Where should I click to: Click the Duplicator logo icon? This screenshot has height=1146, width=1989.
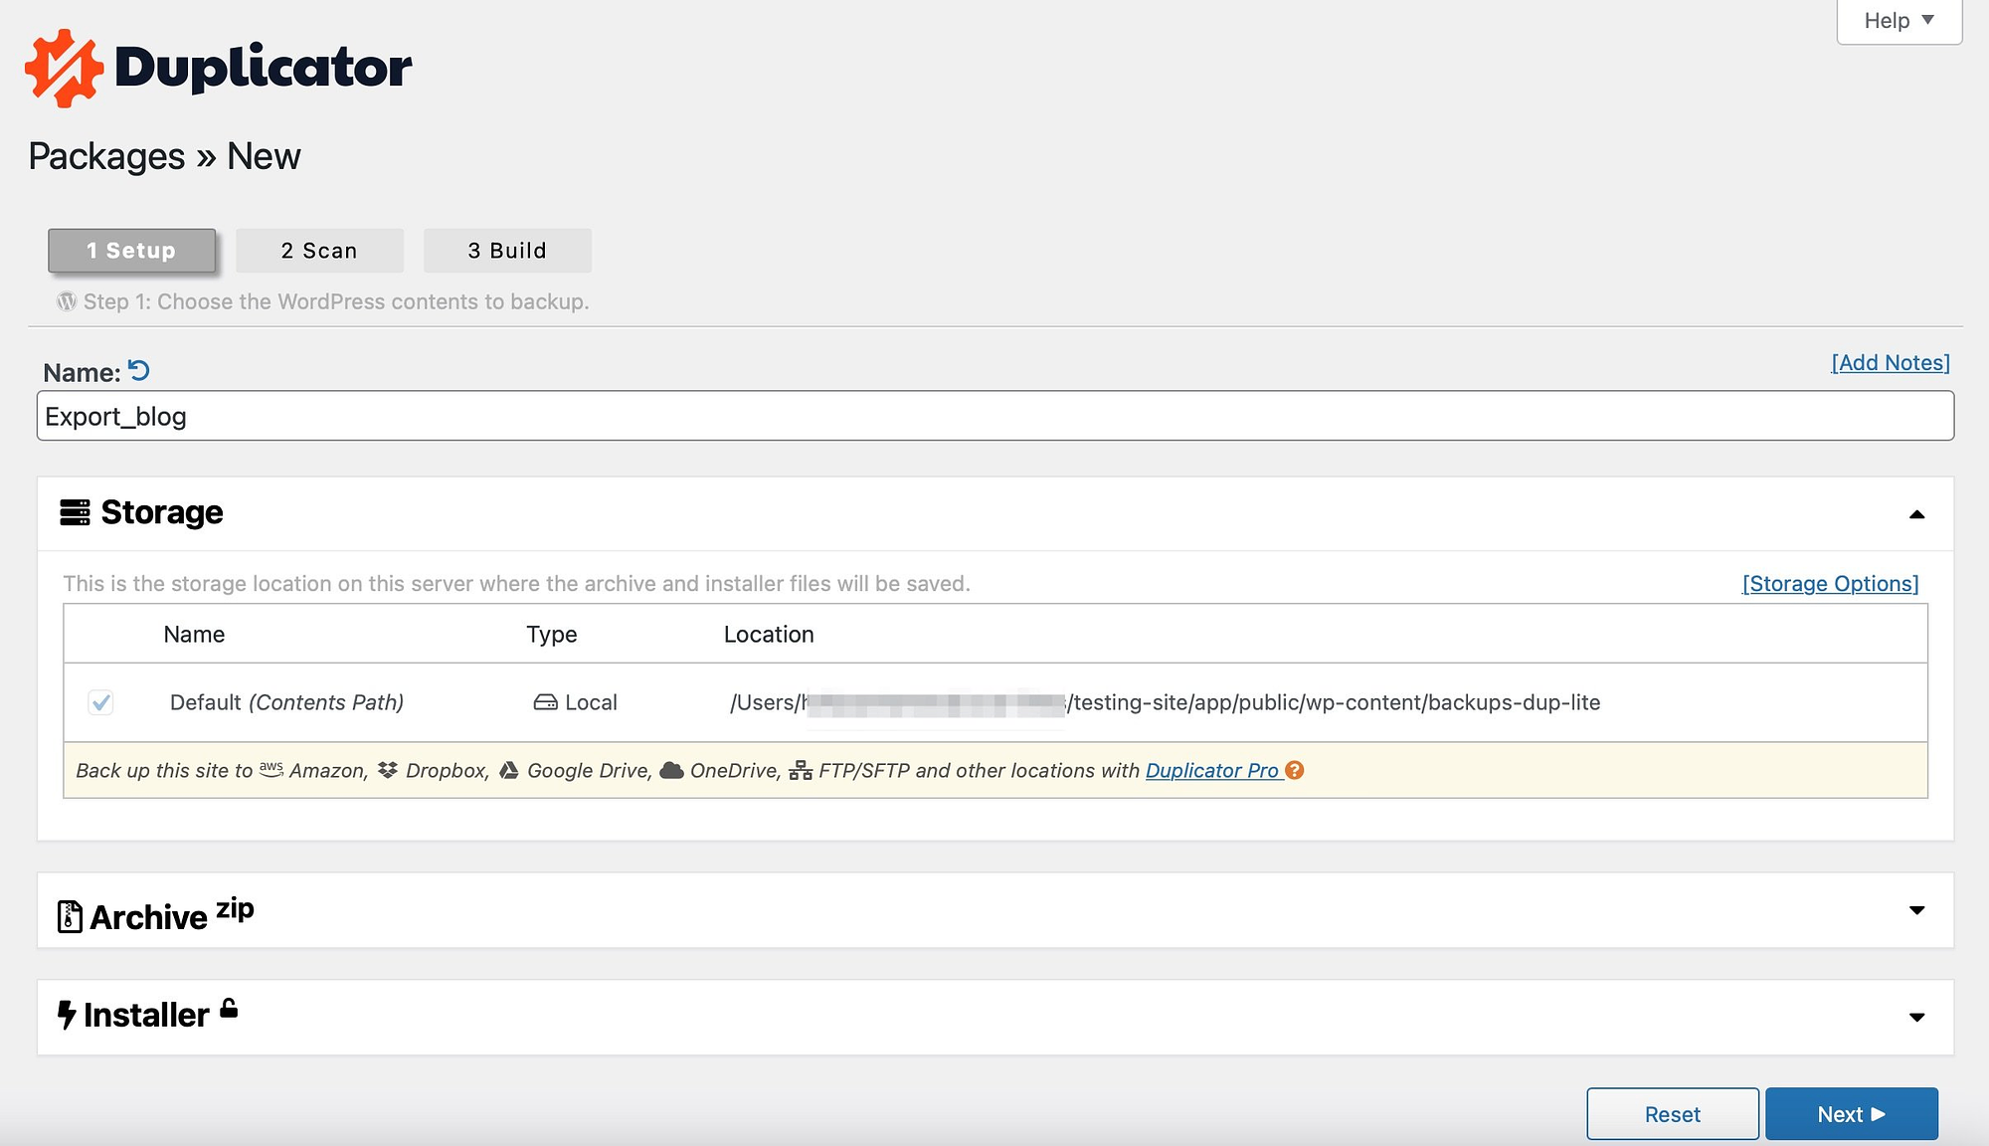click(63, 65)
